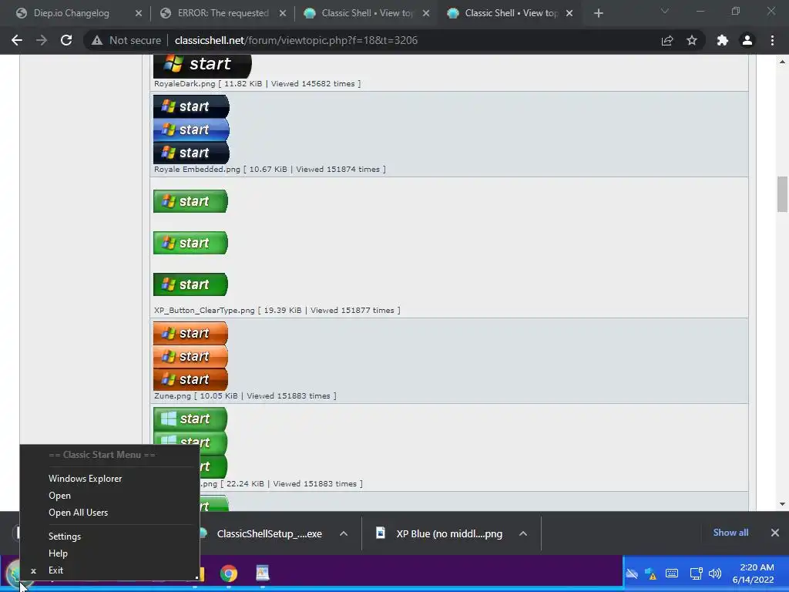789x592 pixels.
Task: Close the active Classic Shell tab
Action: point(569,13)
